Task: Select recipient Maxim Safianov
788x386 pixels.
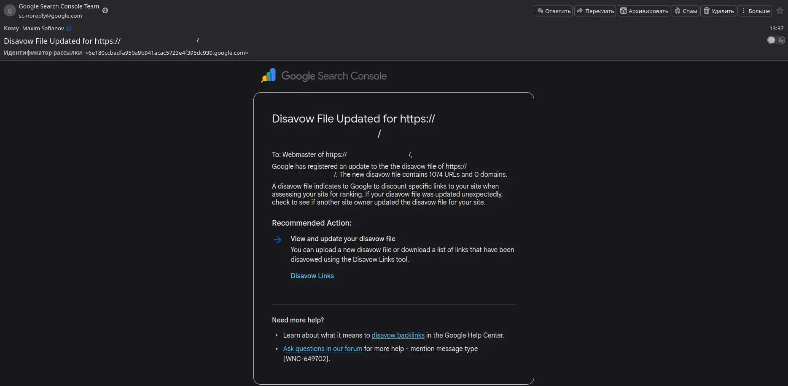Action: [x=43, y=28]
